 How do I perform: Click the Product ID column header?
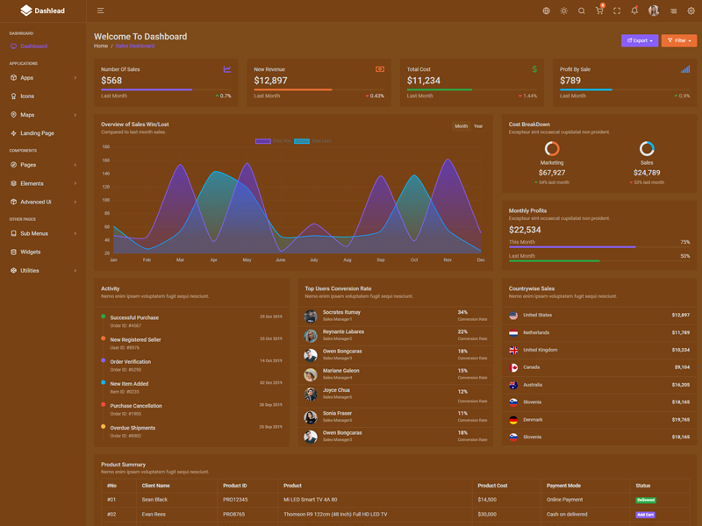235,486
